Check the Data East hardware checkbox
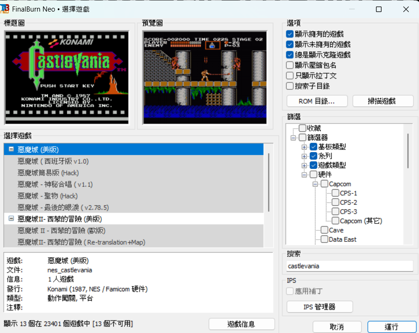This screenshot has width=419, height=333. pos(324,239)
